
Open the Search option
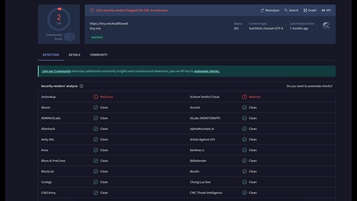click(x=291, y=10)
